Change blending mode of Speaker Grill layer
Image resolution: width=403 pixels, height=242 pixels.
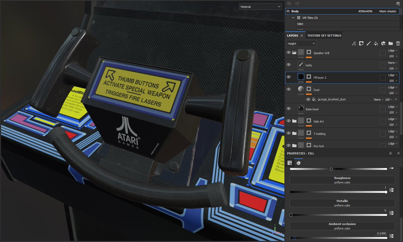point(393,51)
